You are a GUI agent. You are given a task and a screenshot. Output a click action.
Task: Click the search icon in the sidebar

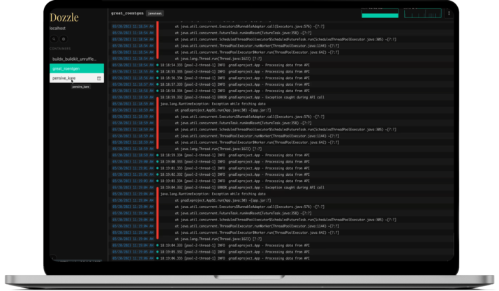(x=54, y=40)
